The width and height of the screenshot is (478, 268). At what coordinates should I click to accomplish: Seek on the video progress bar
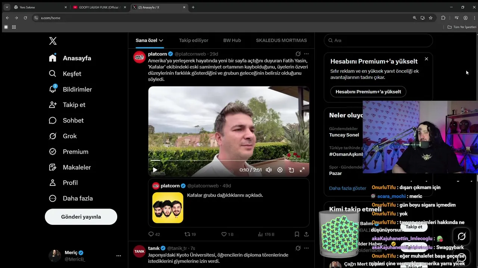229,160
